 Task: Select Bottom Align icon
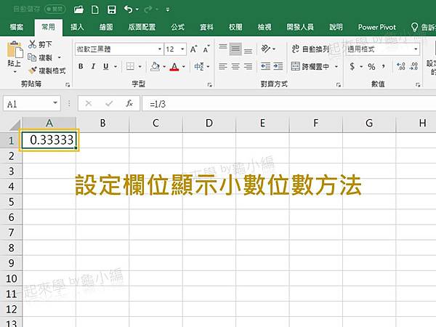click(x=248, y=49)
